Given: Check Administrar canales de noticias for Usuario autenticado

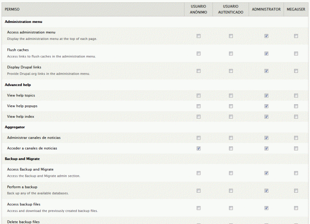Looking at the screenshot, I should coord(231,138).
